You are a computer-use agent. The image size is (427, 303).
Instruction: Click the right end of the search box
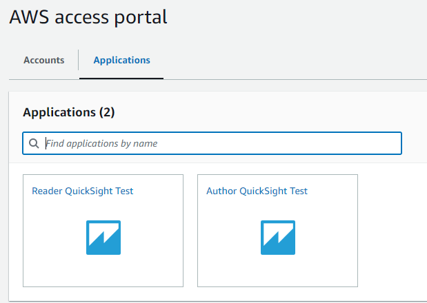point(392,143)
